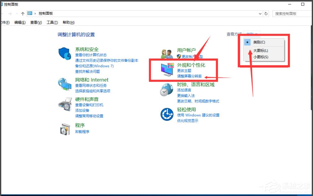The image size is (313, 196).
Task: Open 程序 using its disc icon
Action: point(64,128)
